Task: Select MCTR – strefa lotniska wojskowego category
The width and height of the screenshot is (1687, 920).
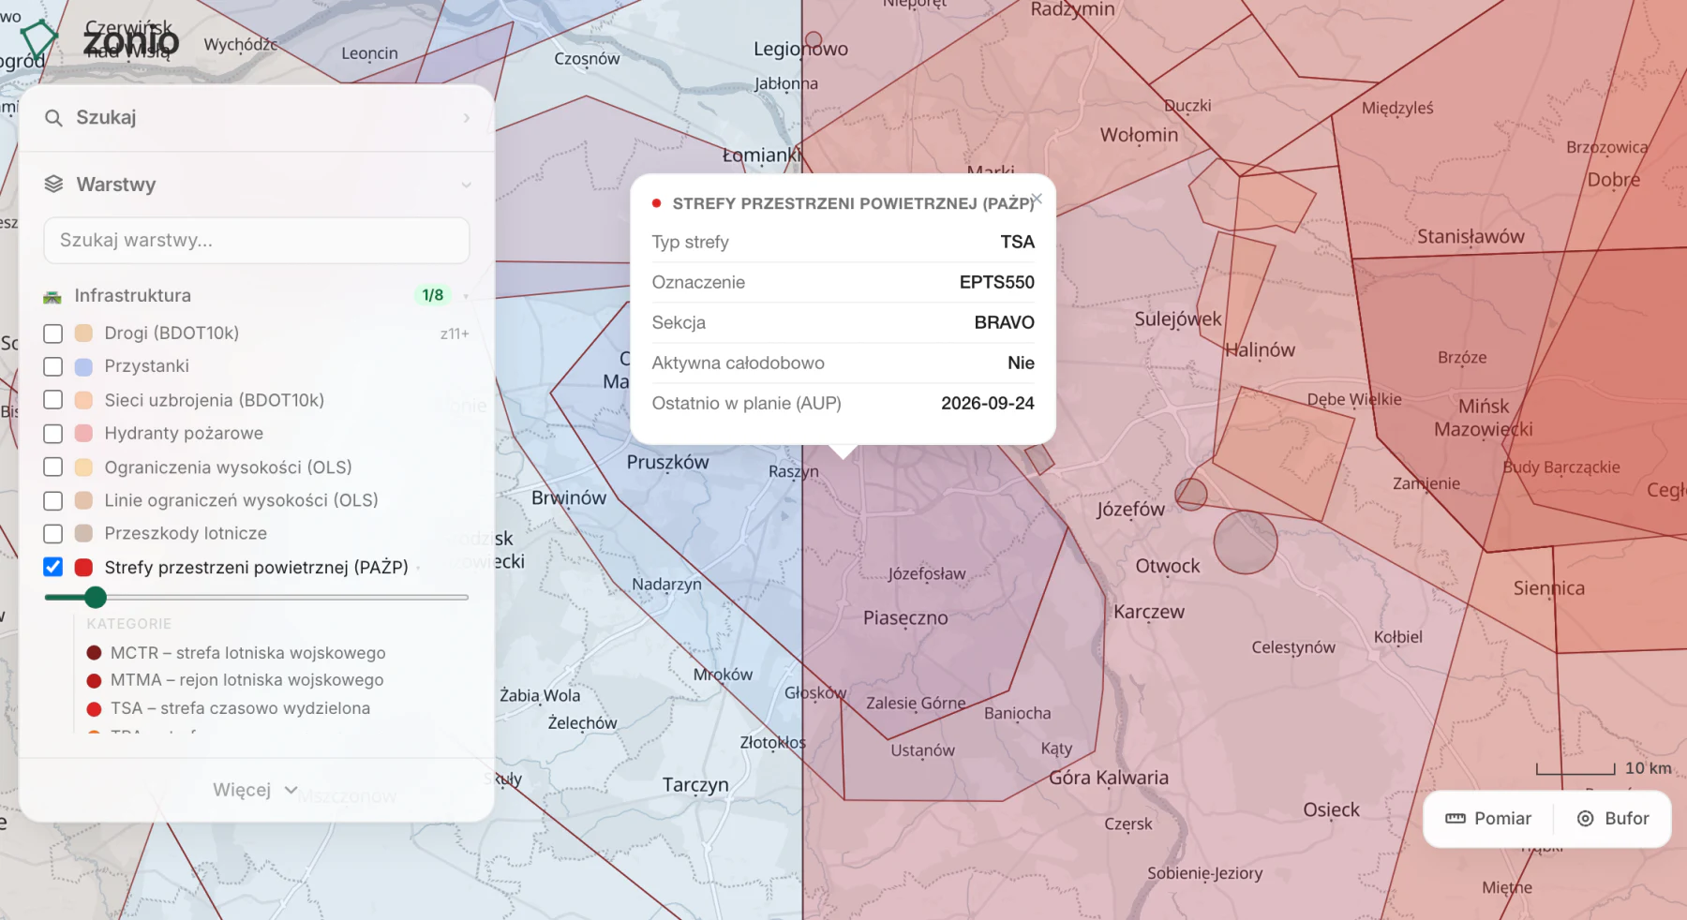Action: (236, 653)
